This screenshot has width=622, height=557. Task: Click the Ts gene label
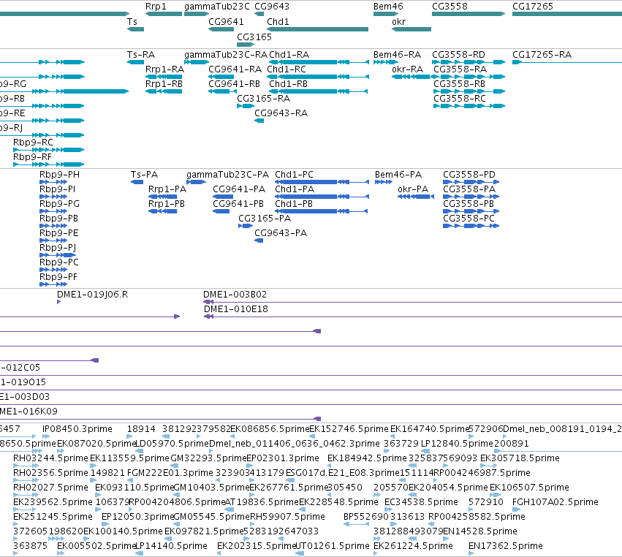coord(132,21)
